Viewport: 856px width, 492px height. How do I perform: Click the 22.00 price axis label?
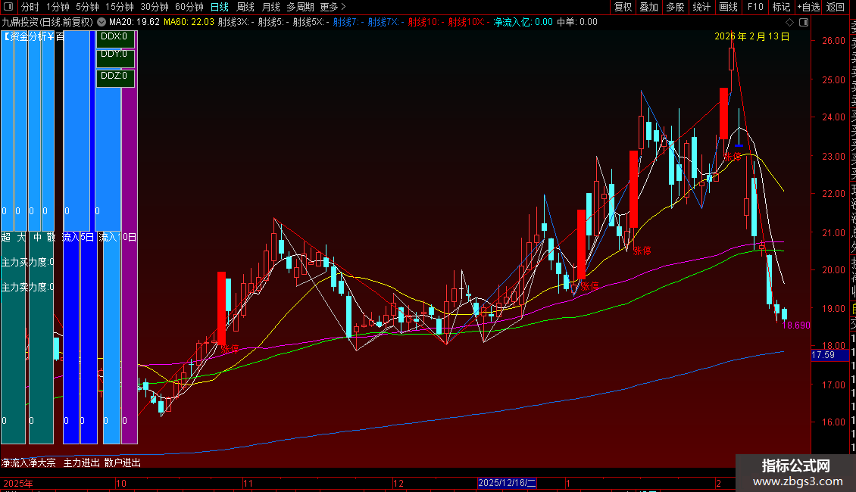[833, 193]
